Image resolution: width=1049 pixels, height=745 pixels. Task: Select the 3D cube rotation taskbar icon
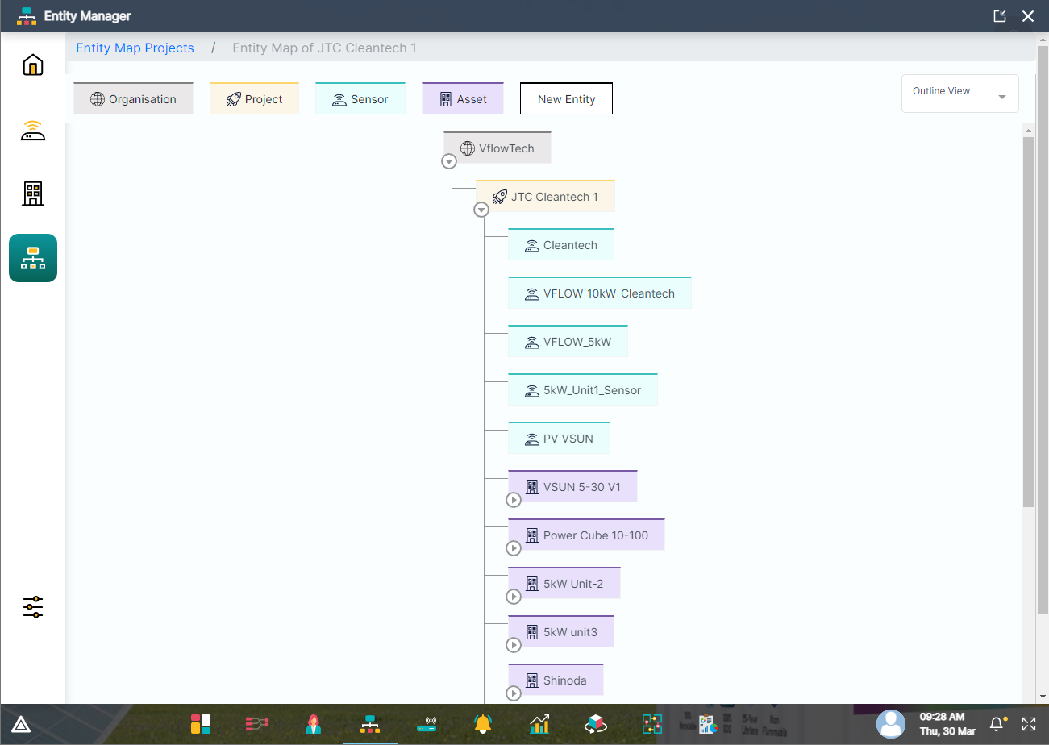coord(595,724)
